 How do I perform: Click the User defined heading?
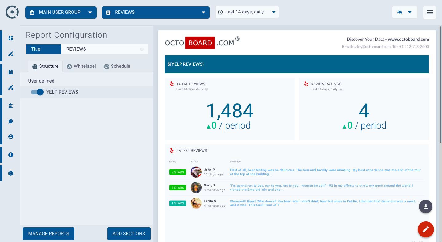pos(41,81)
